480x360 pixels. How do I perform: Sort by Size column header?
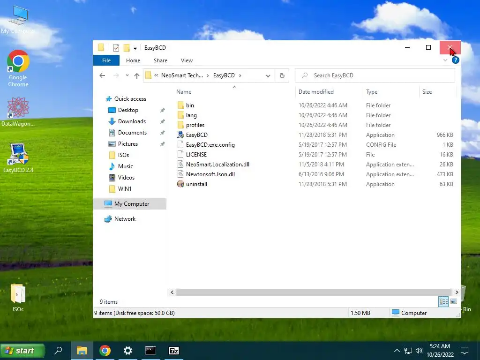(427, 92)
